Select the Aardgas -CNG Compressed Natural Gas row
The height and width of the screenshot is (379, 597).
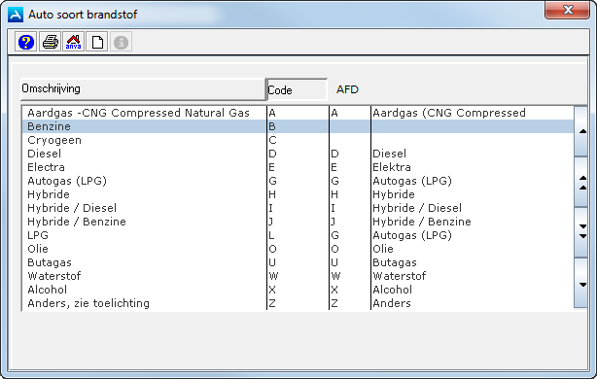click(298, 113)
